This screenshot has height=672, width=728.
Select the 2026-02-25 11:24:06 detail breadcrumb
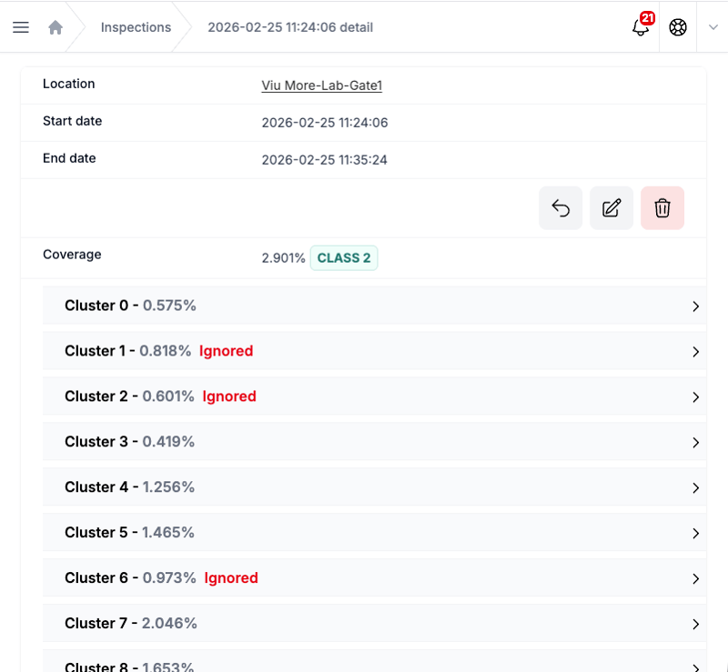(289, 26)
